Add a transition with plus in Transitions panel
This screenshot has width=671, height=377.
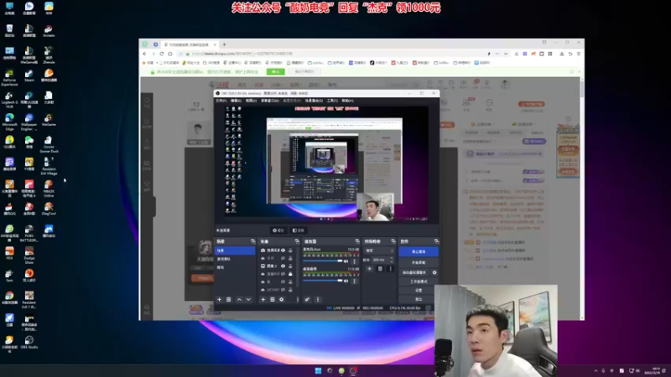coord(369,269)
